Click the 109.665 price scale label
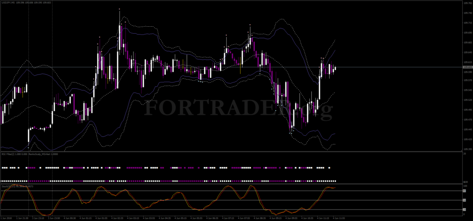This screenshot has width=473, height=221. [467, 42]
